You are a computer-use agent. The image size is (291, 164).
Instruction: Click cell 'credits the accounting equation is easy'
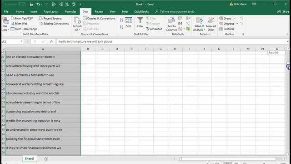pyautogui.click(x=43, y=120)
